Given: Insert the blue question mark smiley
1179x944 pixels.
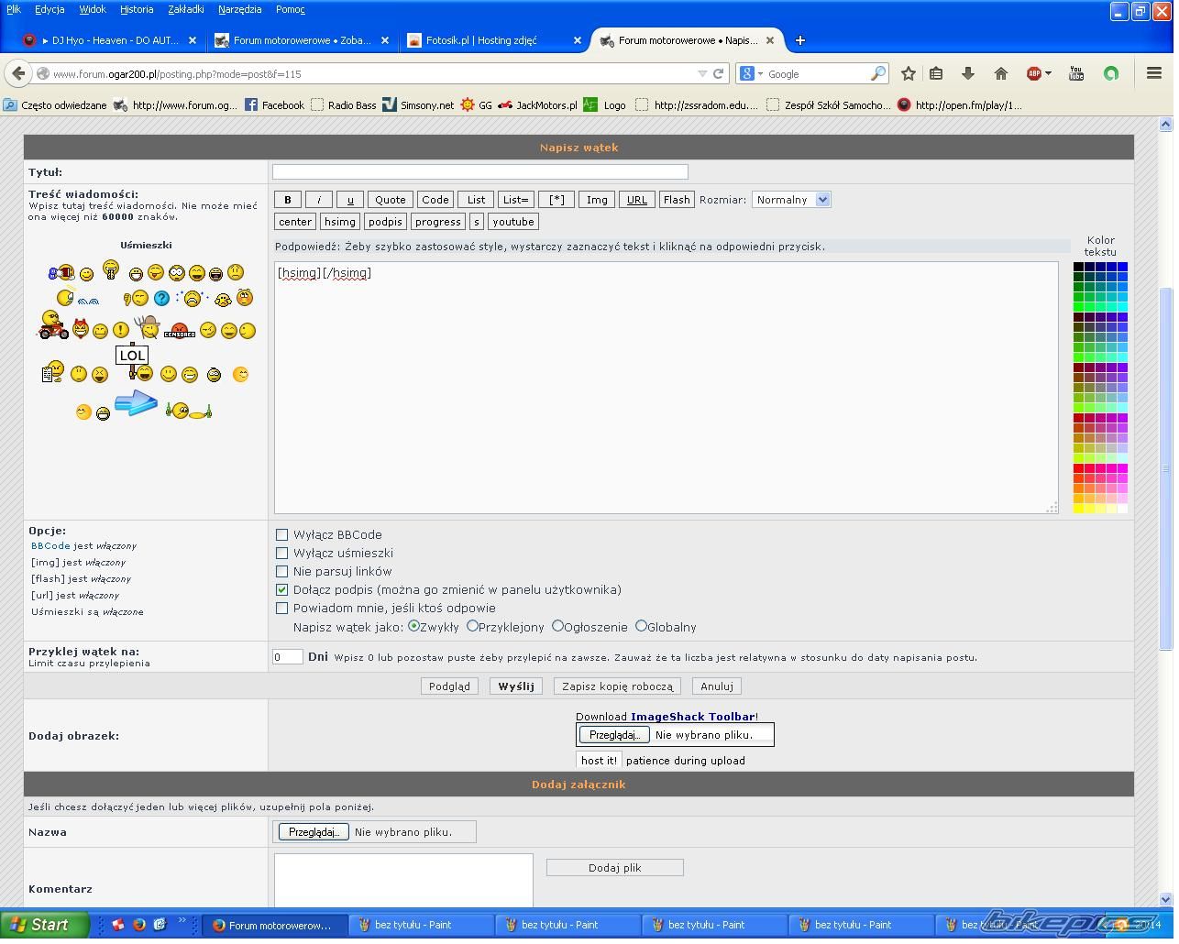Looking at the screenshot, I should (161, 298).
